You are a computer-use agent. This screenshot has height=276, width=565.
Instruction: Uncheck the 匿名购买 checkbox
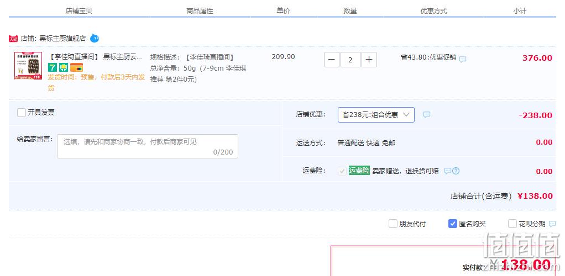[x=453, y=224]
